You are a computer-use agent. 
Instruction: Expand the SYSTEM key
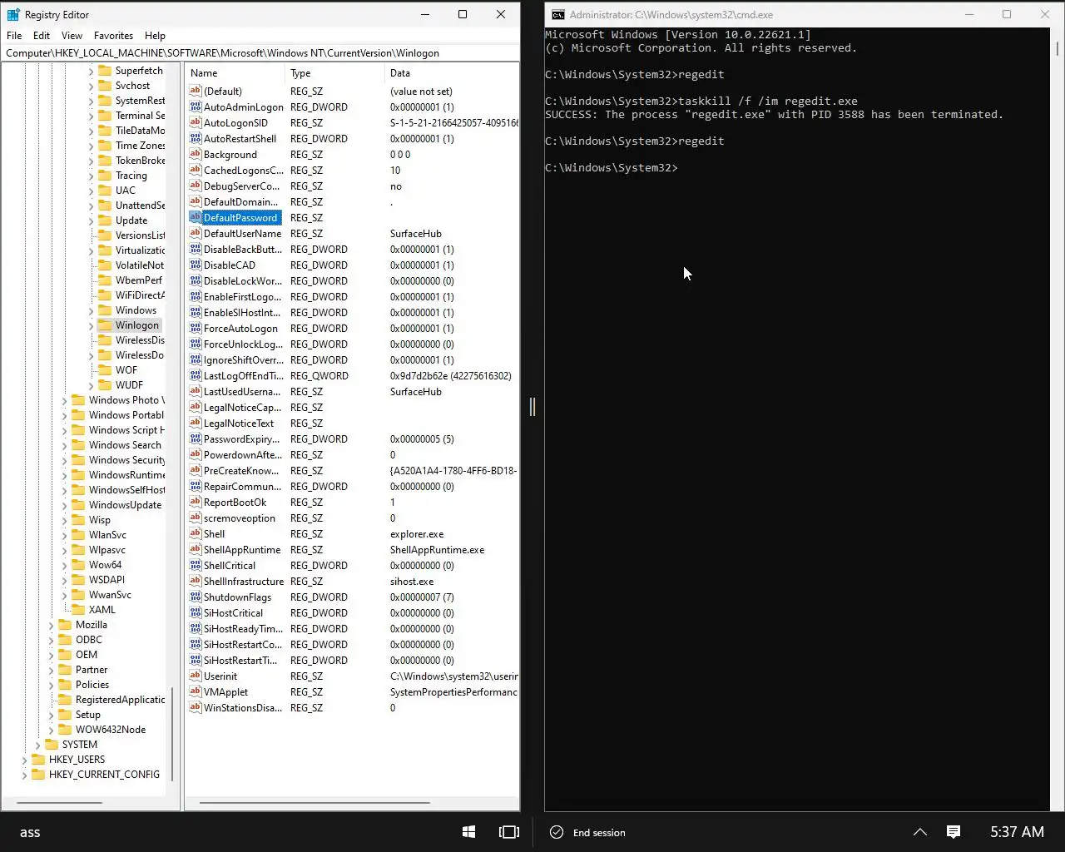(38, 745)
